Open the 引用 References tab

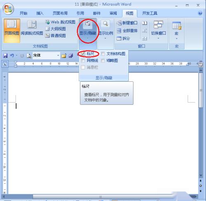(80, 13)
